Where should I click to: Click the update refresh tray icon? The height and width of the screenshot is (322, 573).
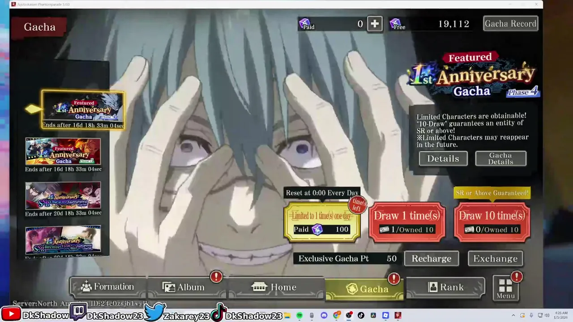pos(522,315)
